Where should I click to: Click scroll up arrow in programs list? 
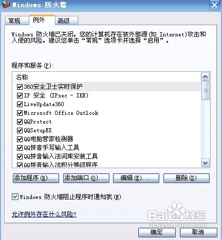click(206, 77)
